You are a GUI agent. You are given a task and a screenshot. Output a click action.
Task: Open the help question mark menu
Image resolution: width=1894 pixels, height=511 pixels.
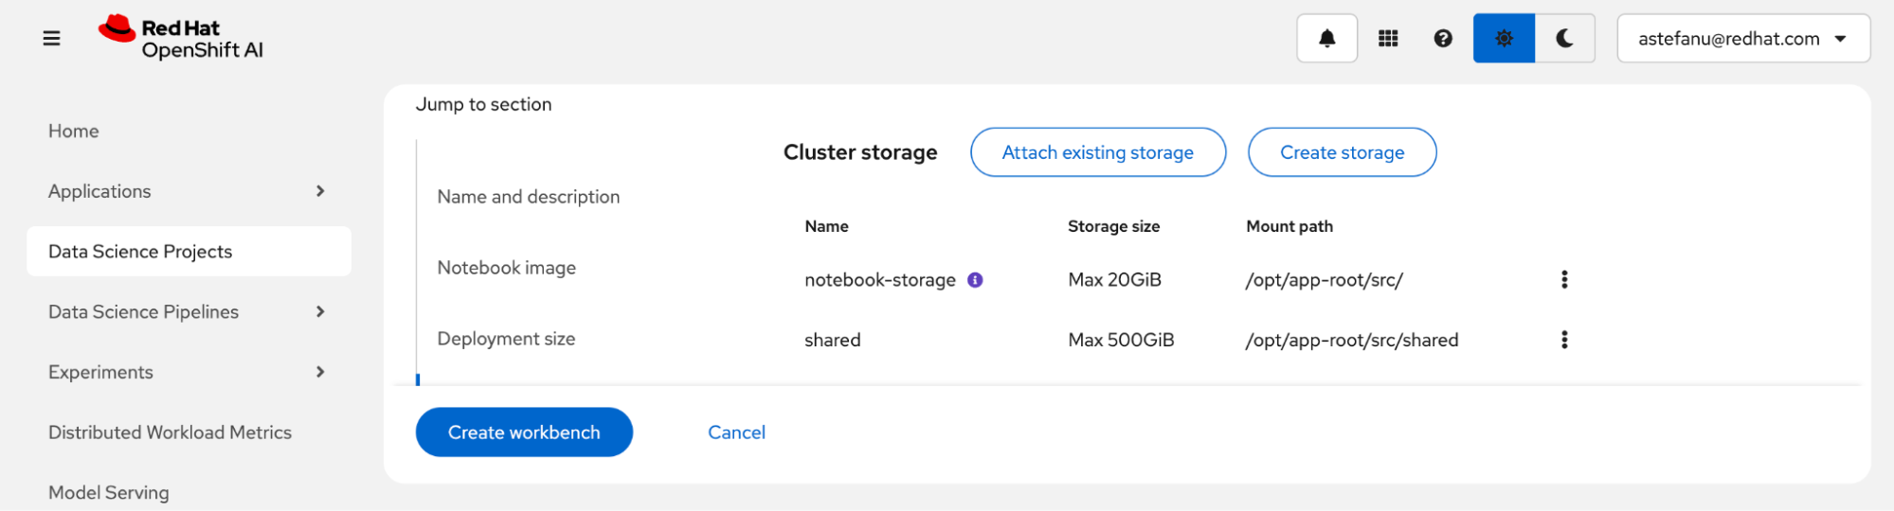pyautogui.click(x=1443, y=39)
